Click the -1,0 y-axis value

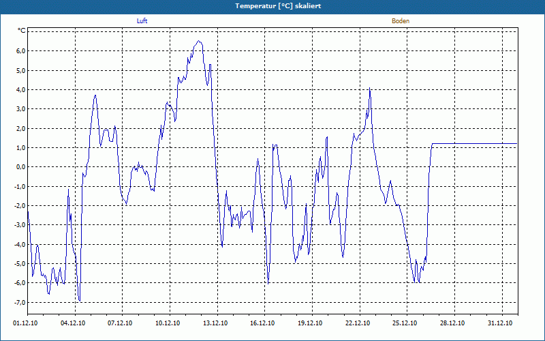20,186
